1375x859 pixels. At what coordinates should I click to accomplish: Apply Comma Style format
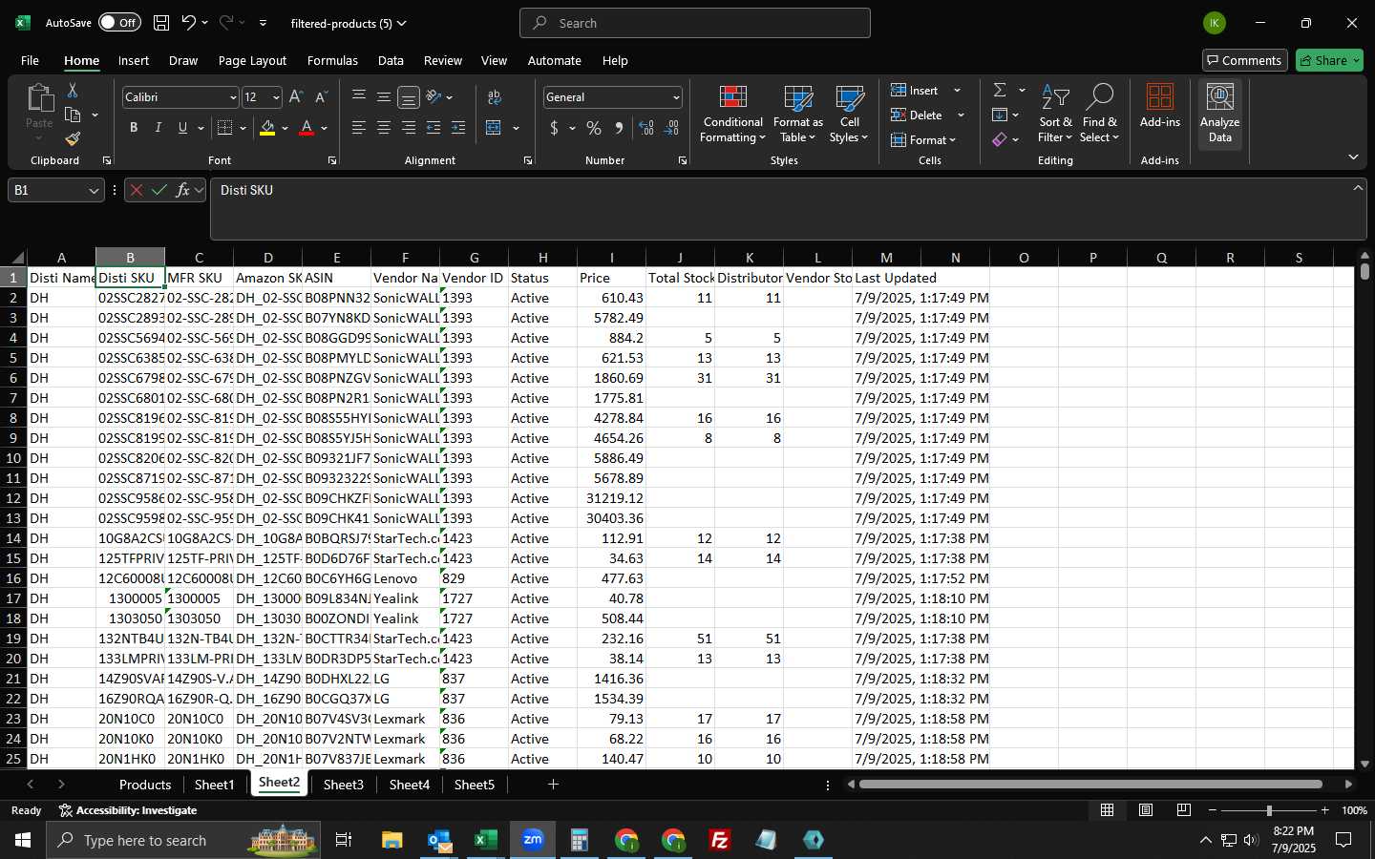click(x=619, y=128)
